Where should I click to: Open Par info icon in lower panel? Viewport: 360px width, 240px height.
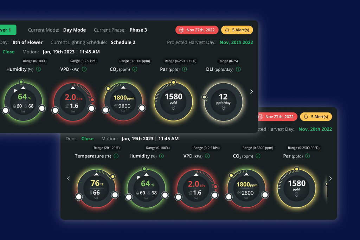(308, 156)
